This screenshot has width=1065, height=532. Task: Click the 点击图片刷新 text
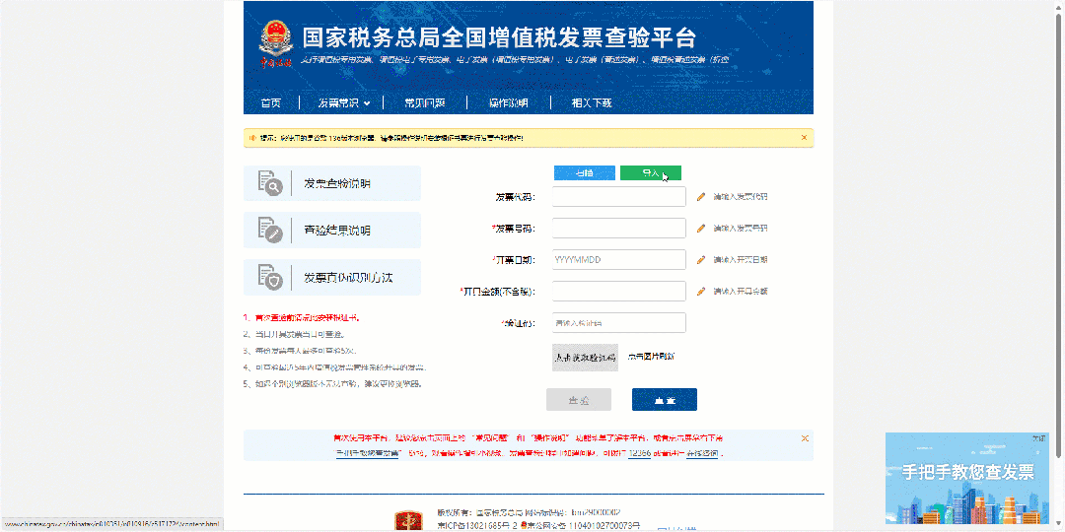(x=651, y=357)
